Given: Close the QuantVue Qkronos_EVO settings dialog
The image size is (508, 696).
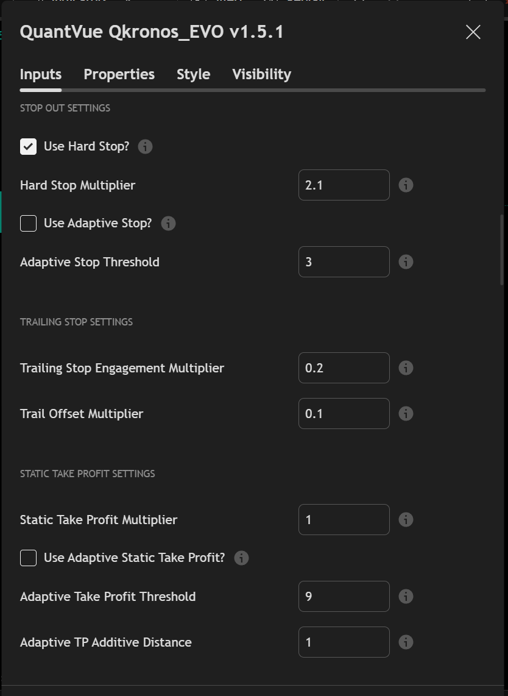Looking at the screenshot, I should [x=473, y=32].
